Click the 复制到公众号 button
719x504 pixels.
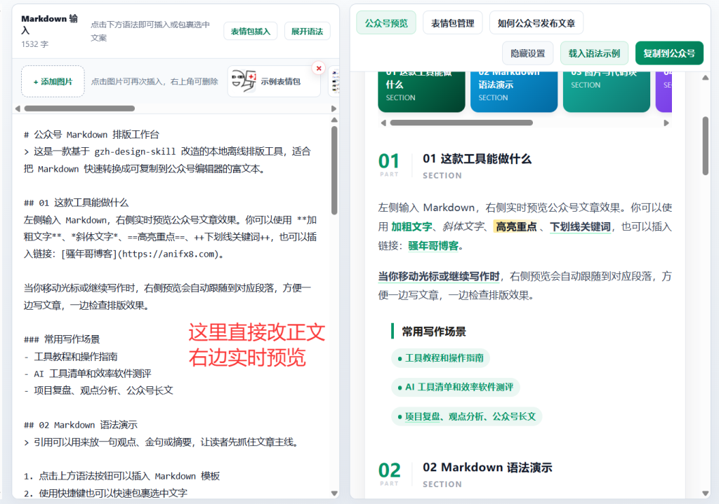[669, 53]
